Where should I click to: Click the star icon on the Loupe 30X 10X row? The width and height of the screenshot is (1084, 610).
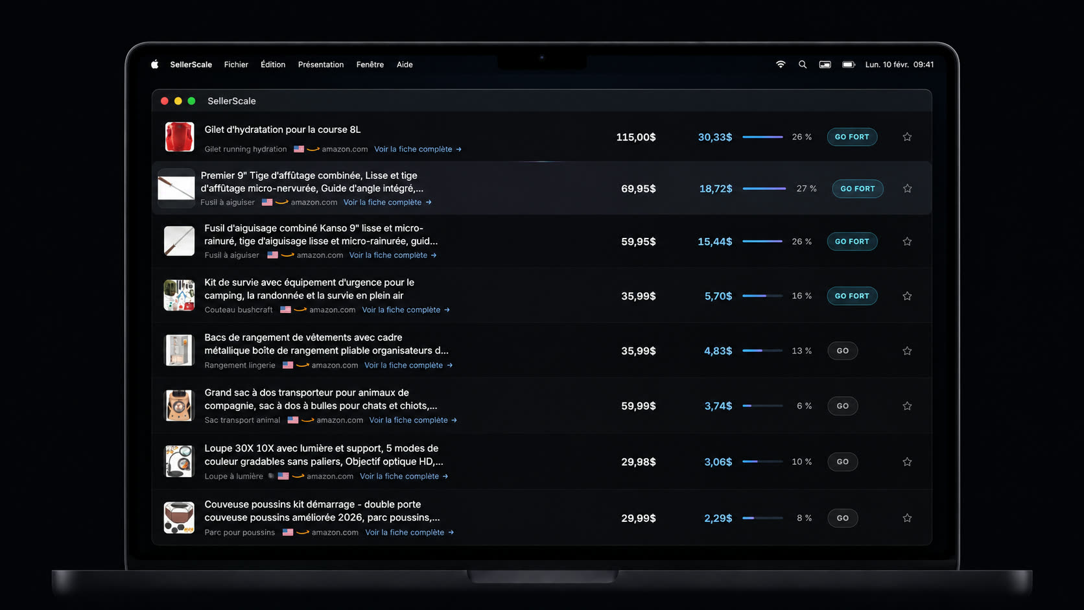click(x=907, y=462)
